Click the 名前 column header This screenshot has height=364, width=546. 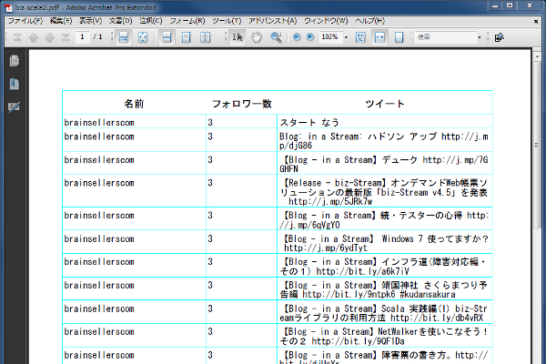(134, 104)
